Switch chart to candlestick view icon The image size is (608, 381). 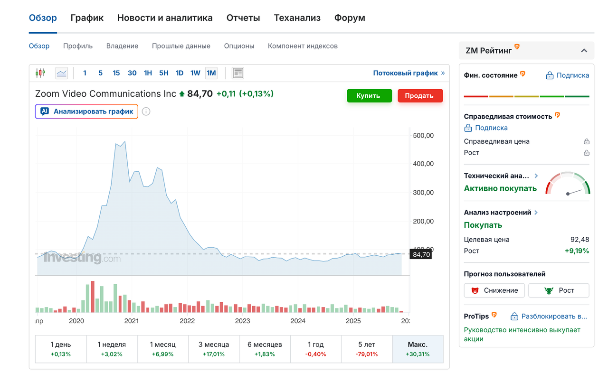40,73
